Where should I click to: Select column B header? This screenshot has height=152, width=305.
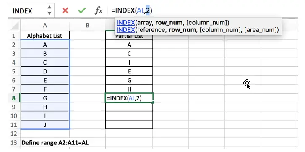[x=88, y=26]
